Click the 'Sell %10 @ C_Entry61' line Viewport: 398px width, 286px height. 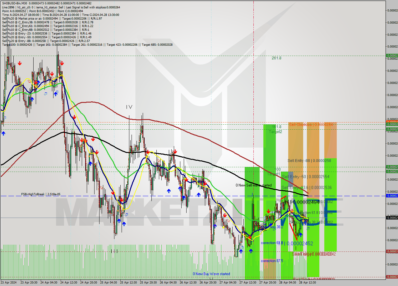pos(48,26)
